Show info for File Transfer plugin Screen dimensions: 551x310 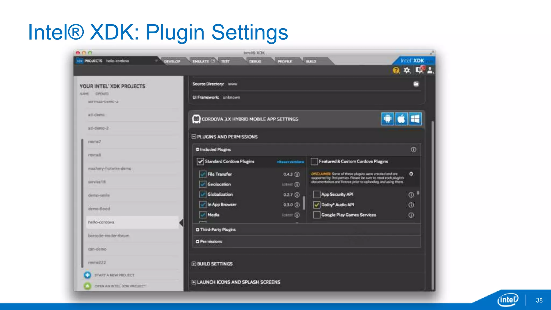297,174
